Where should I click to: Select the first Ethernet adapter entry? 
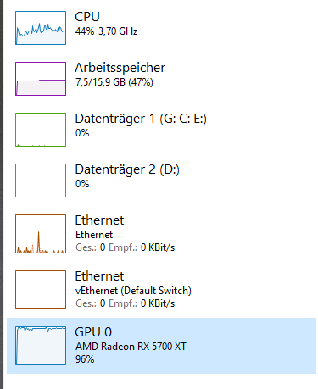99,220
